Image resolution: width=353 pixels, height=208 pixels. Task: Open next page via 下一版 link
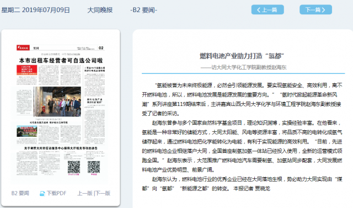[x=103, y=193]
